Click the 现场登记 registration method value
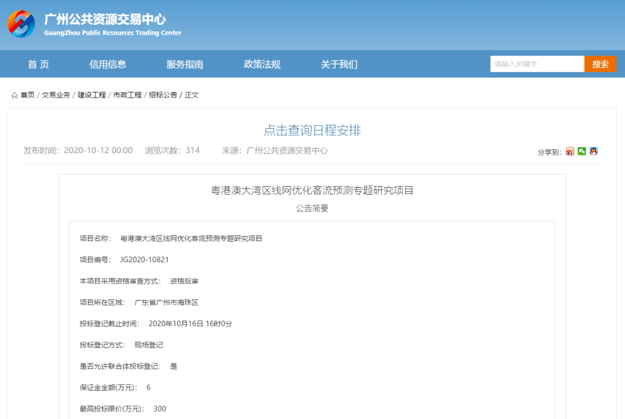 pos(149,345)
